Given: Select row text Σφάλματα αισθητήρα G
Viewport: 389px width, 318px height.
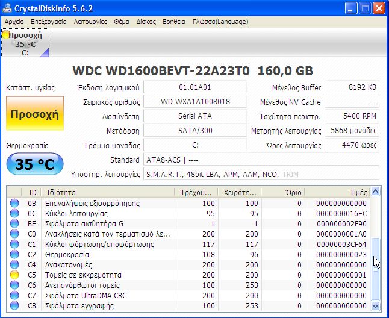Looking at the screenshot, I should click(x=84, y=223).
